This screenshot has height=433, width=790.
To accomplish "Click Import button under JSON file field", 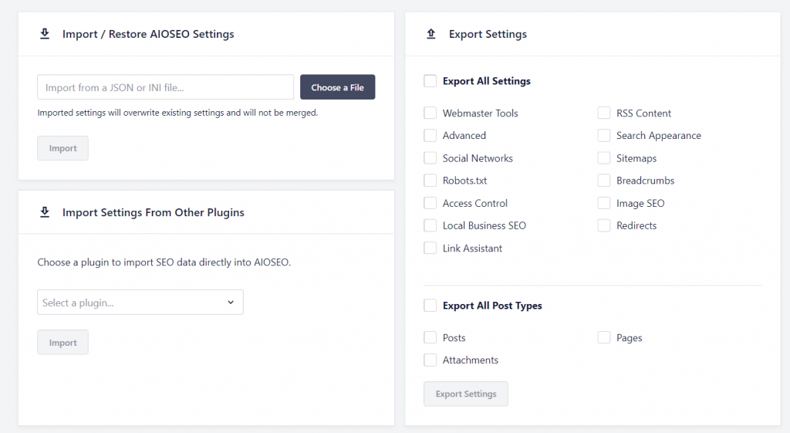I will [62, 148].
